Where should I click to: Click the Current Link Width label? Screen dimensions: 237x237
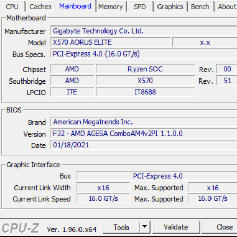[42, 188]
